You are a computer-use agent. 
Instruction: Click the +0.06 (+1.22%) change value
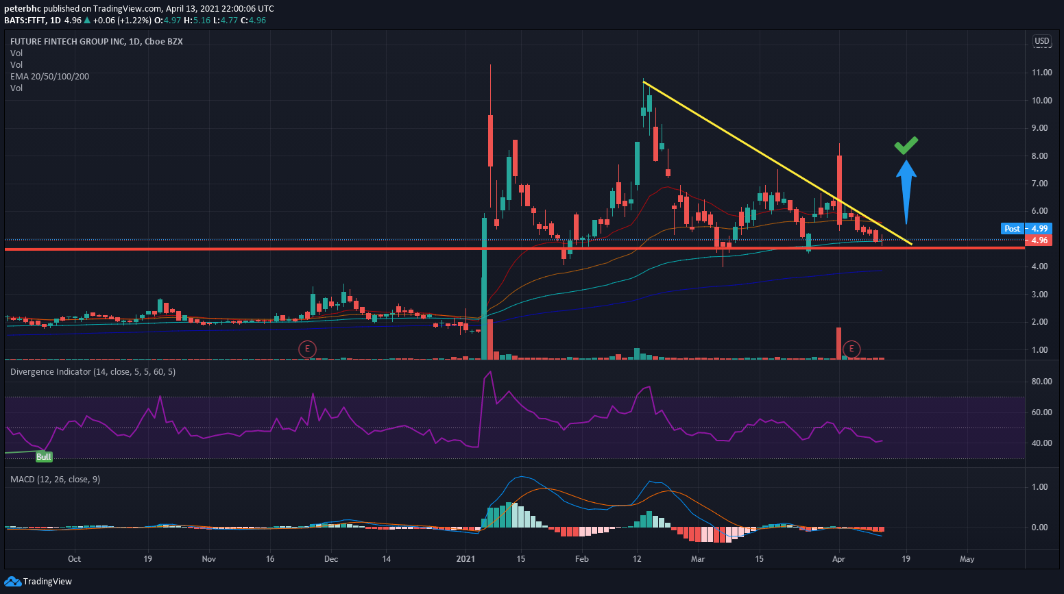pos(122,21)
